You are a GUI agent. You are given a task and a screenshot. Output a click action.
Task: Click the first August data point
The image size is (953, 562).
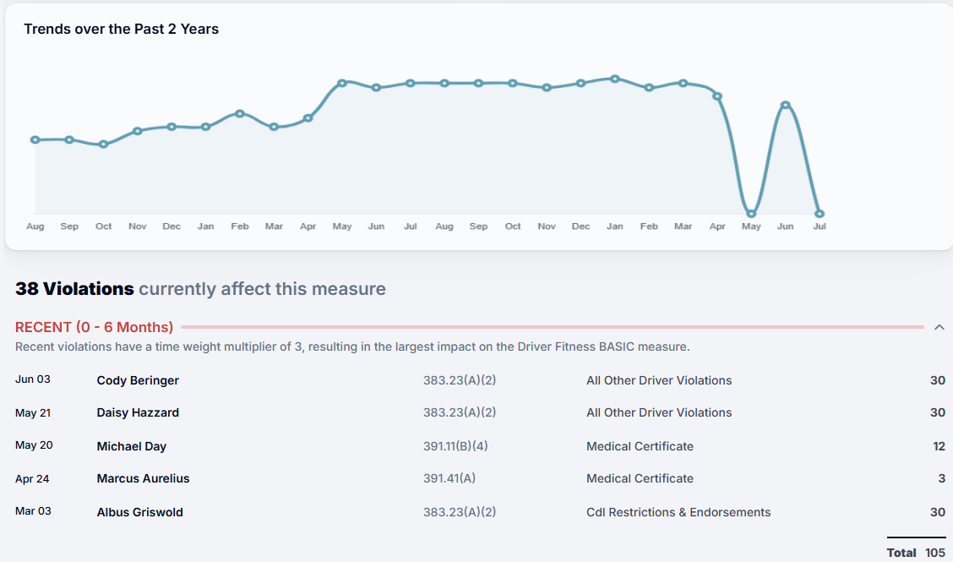pos(35,140)
